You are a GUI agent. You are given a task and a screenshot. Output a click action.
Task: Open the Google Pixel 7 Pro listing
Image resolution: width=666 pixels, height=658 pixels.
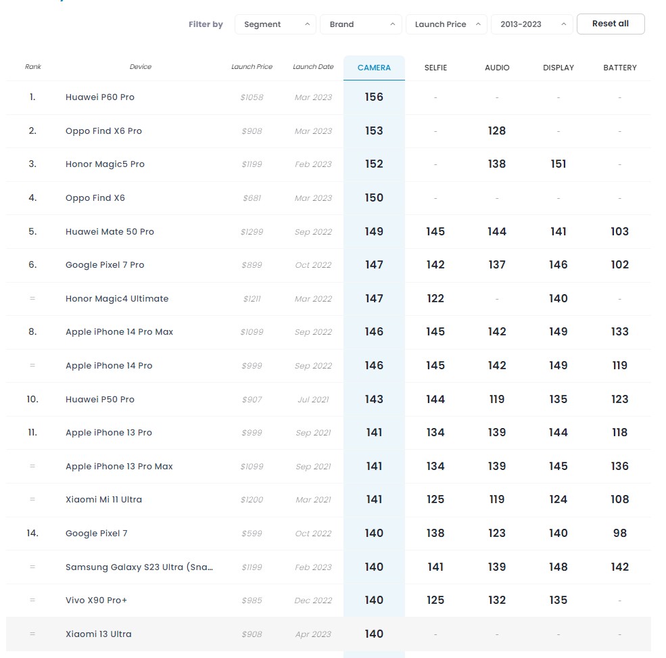pos(105,265)
